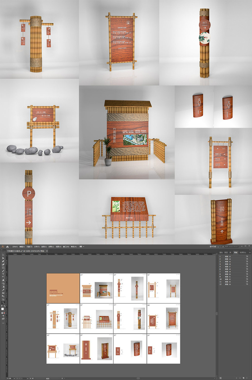The height and width of the screenshot is (380, 252).
Task: Select the Direct Selection tool
Action: coord(3,259)
